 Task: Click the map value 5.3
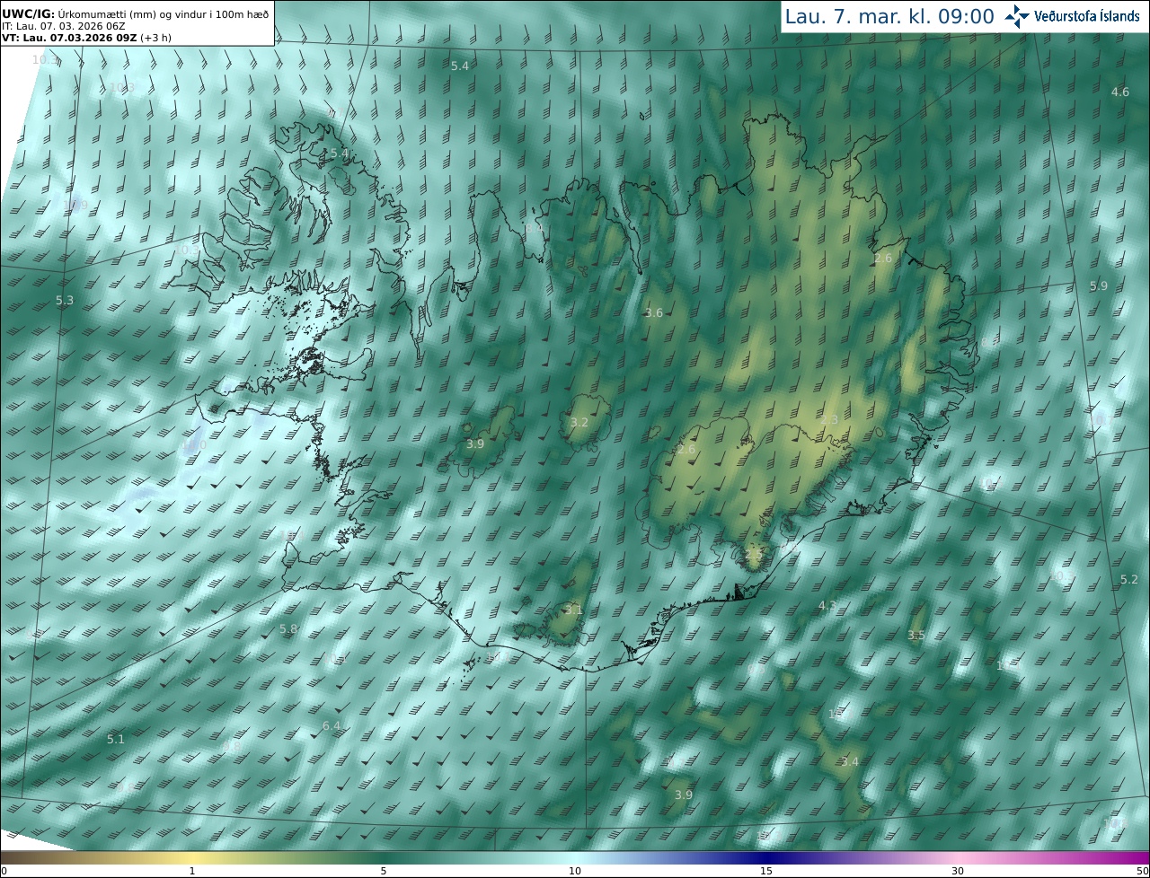[65, 301]
